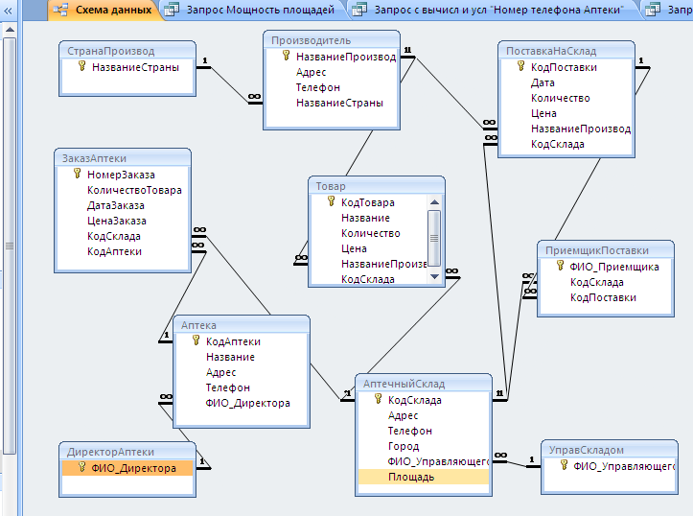Viewport: 693px width, 516px height.
Task: Click the key icon beside КодТовара
Action: pyautogui.click(x=331, y=201)
